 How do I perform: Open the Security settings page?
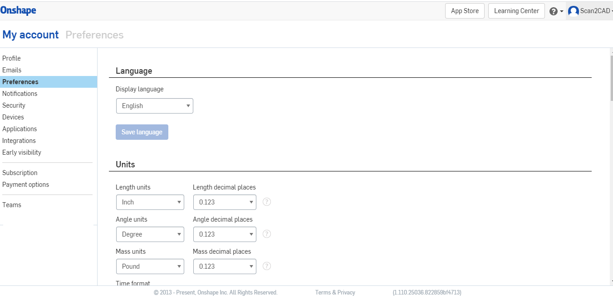click(14, 105)
